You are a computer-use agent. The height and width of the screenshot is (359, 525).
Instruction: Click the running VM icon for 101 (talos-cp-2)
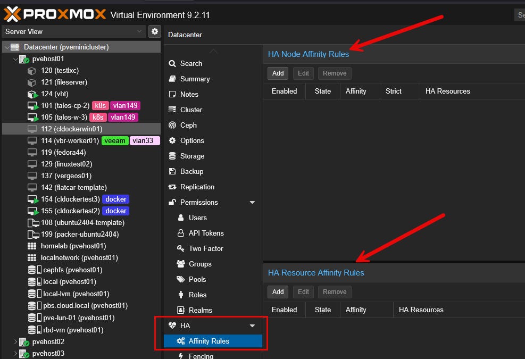33,106
